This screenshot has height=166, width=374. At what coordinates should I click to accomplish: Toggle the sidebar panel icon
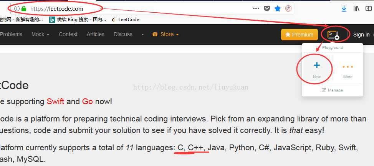(x=369, y=9)
